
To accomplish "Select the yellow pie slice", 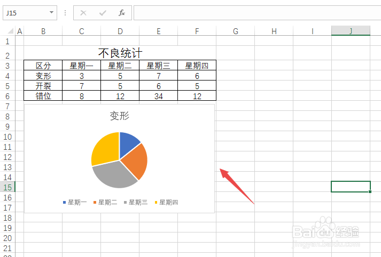I will point(106,149).
